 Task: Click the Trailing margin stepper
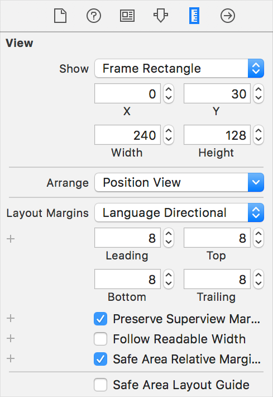(258, 279)
